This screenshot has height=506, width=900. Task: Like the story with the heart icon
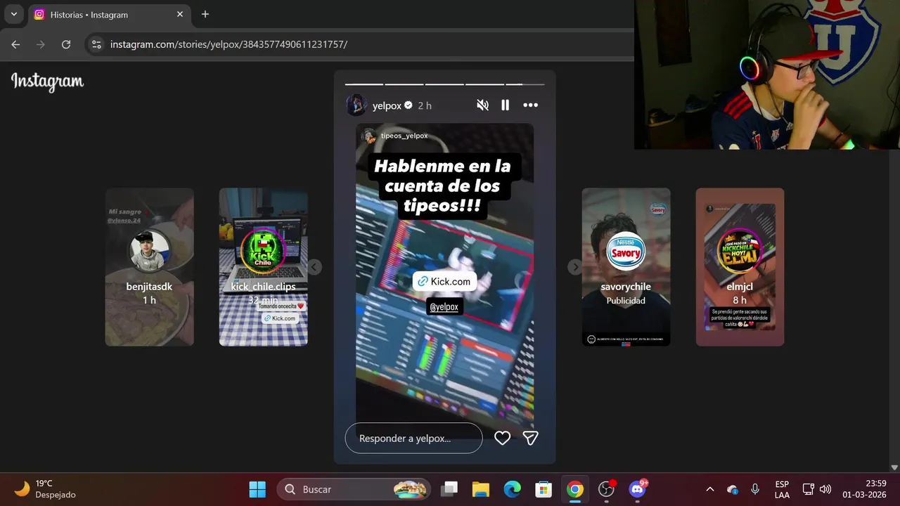[502, 439]
